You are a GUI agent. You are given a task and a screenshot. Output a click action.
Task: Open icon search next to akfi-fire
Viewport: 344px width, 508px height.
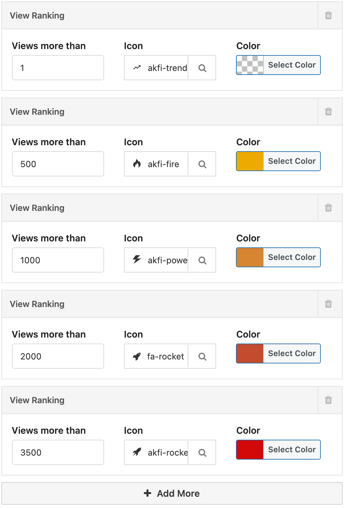pyautogui.click(x=202, y=164)
